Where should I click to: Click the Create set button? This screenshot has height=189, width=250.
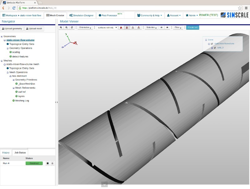192,27
